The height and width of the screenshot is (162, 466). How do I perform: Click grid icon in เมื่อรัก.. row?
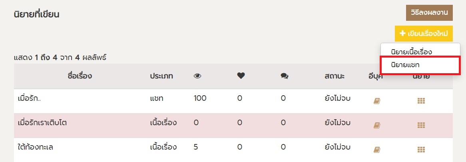[420, 101]
